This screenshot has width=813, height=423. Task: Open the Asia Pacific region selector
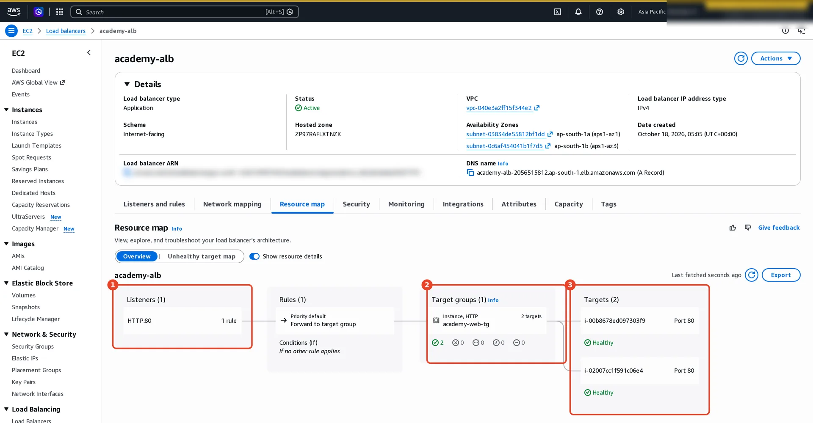[x=652, y=12]
